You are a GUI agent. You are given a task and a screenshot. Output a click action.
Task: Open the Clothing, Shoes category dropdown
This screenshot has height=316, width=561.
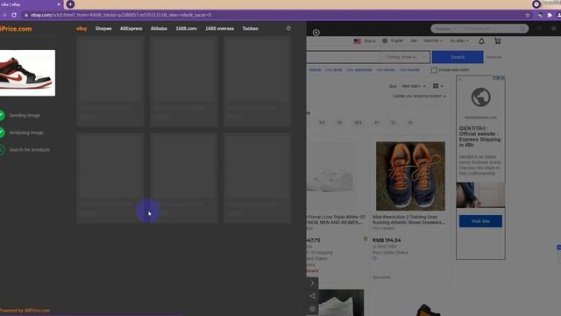405,57
